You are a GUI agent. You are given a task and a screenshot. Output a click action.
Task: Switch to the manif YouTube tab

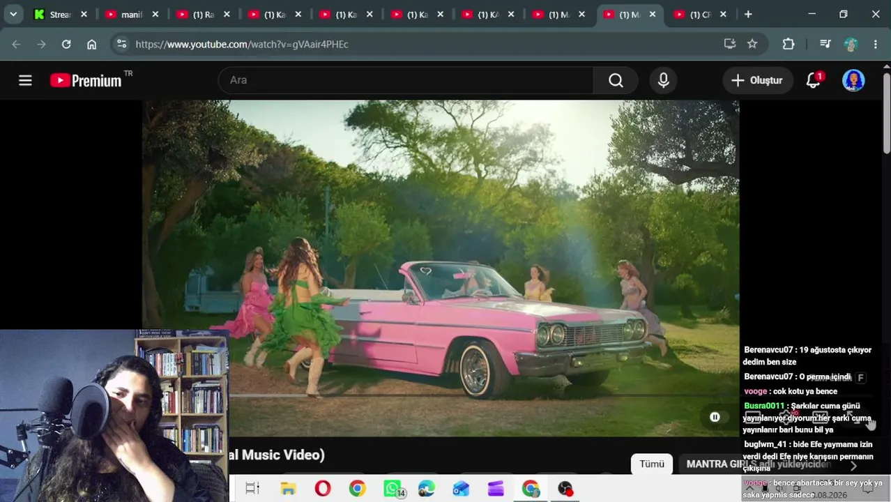[x=130, y=14]
